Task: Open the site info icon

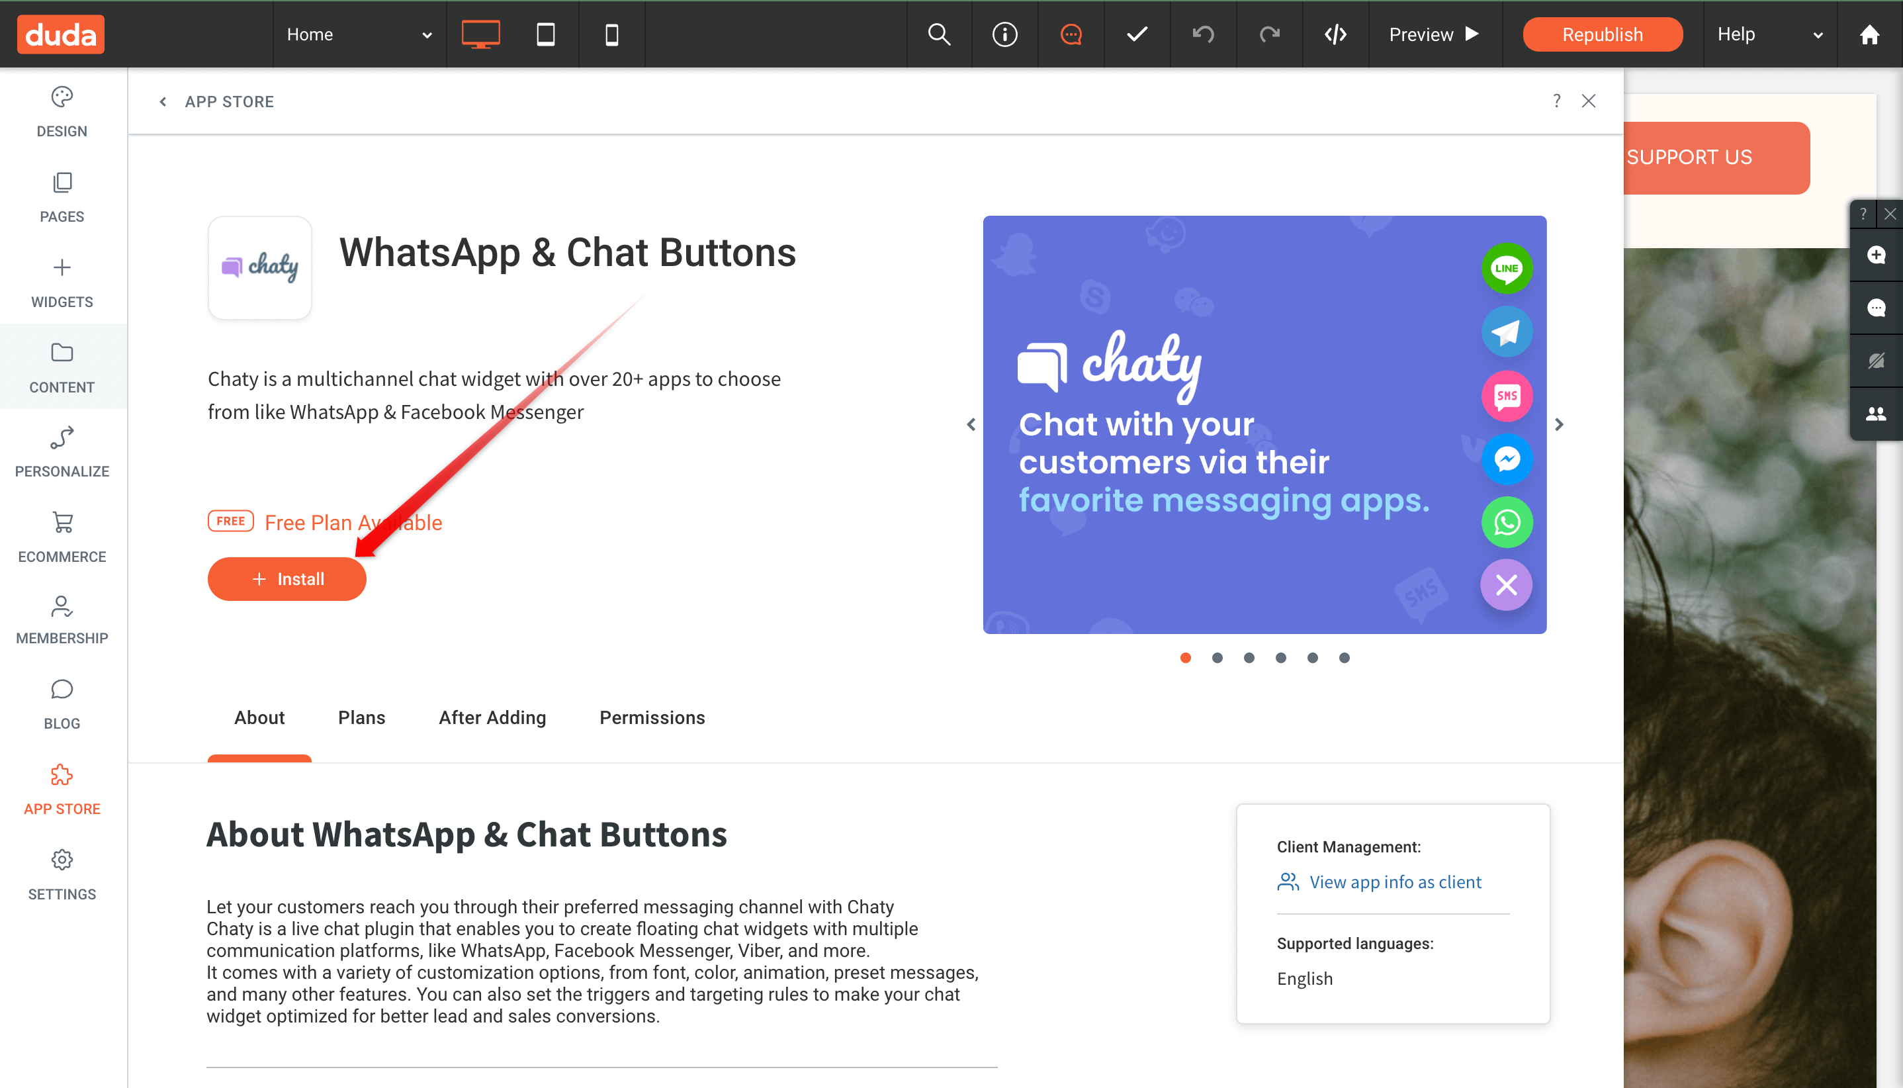Action: (x=1005, y=34)
